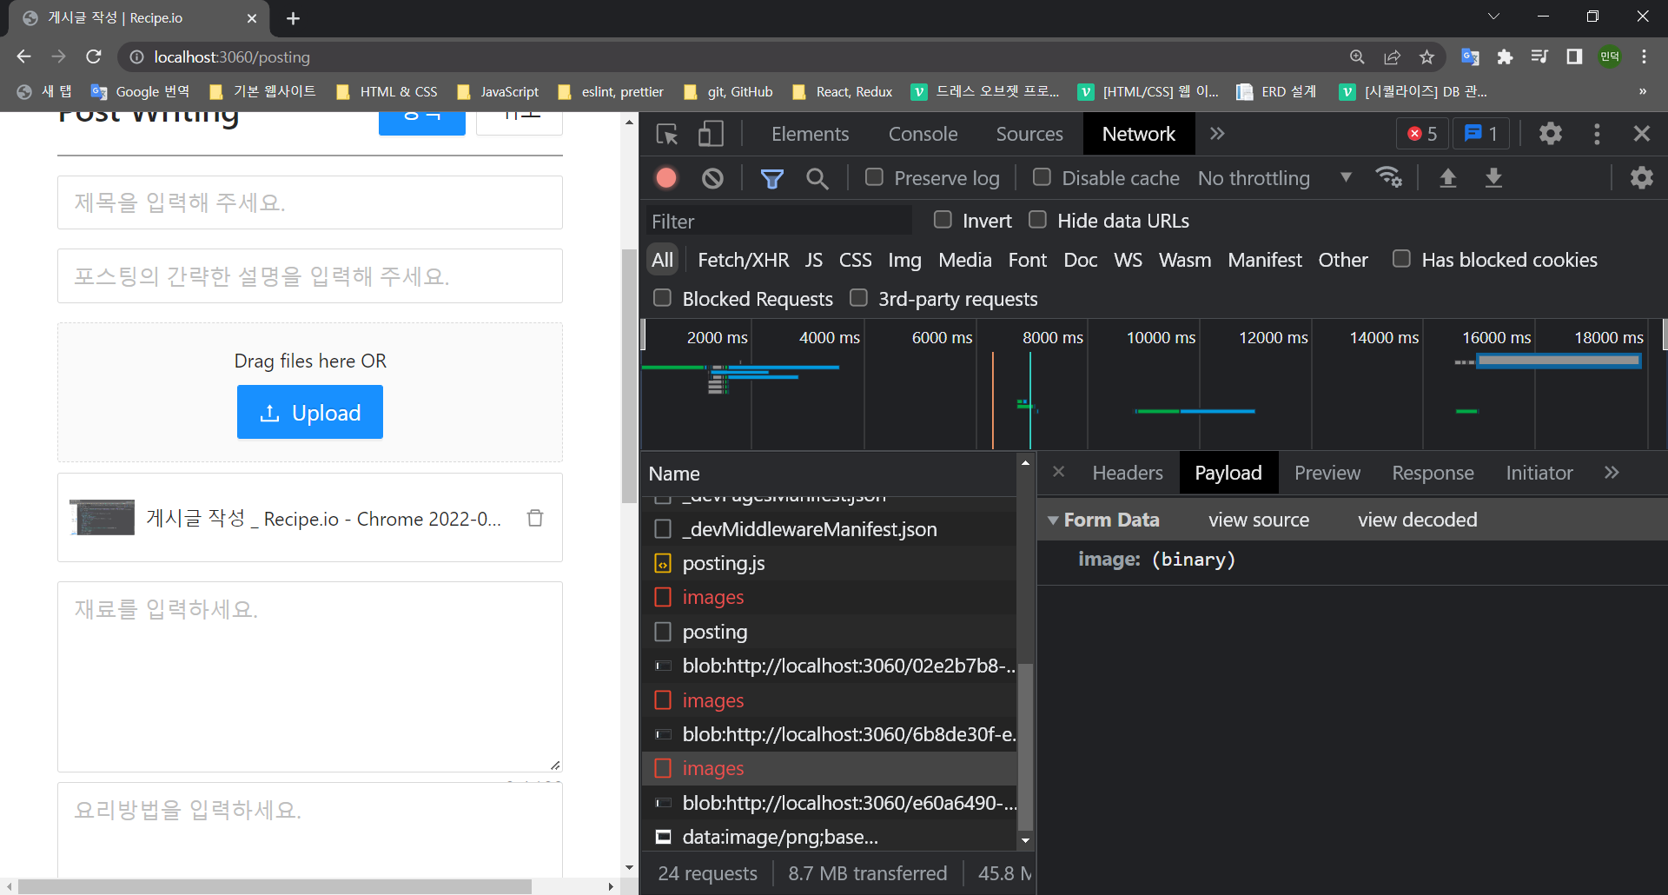Import HAR file with upload arrow

(1447, 178)
